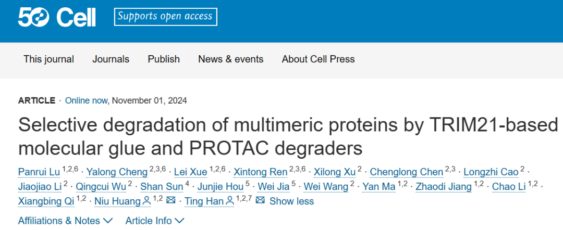This screenshot has height=230, width=563.
Task: Click Niu Huang's person profile icon
Action: click(147, 201)
